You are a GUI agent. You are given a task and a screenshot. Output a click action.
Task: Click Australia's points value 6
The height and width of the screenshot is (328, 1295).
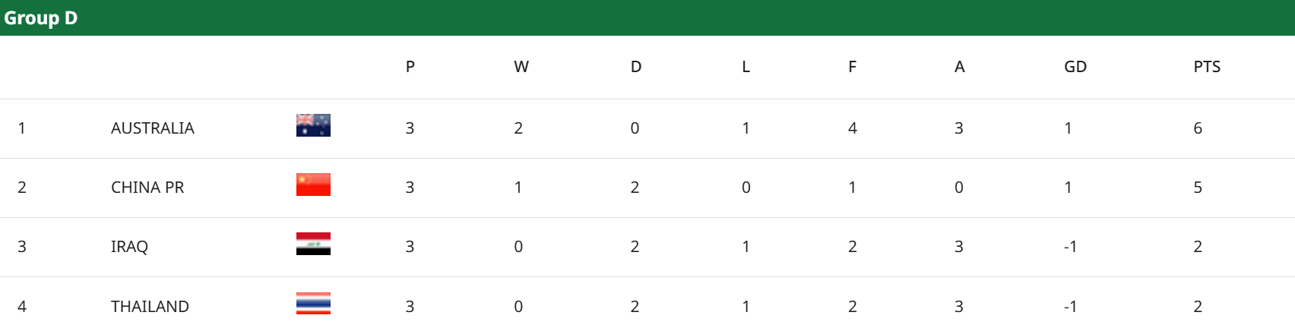[x=1198, y=128]
